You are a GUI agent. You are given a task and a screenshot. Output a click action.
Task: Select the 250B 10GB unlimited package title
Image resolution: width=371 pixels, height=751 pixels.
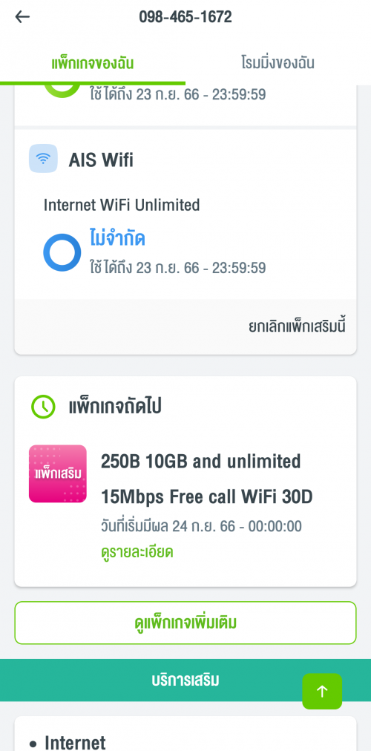[207, 479]
